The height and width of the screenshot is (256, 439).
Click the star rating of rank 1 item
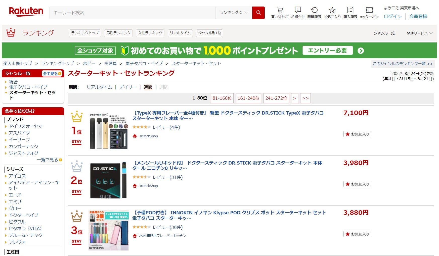(142, 127)
